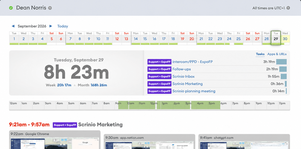Viewport: 301px width, 149px height.
Task: Click the Tuesday, September 29 heading
Action: point(79,60)
